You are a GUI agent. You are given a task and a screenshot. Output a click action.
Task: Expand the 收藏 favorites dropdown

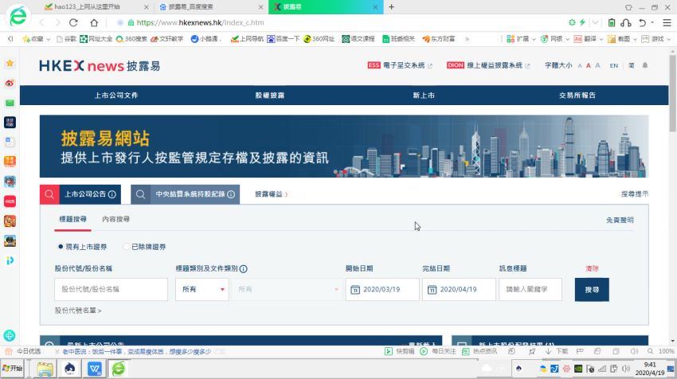(x=48, y=39)
